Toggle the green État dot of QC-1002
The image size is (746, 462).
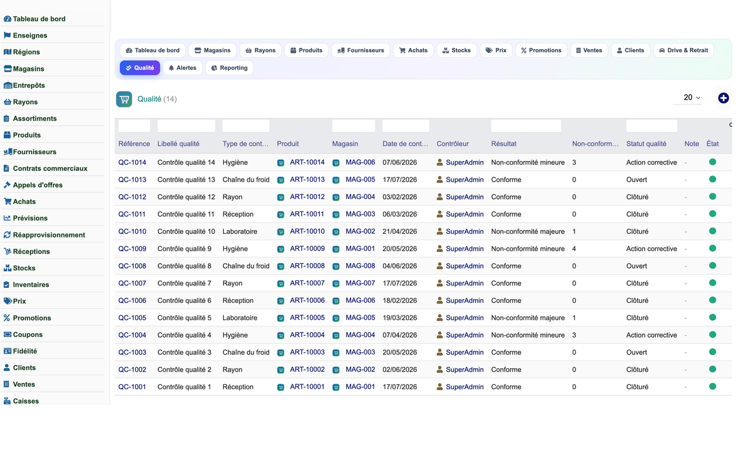tap(712, 369)
